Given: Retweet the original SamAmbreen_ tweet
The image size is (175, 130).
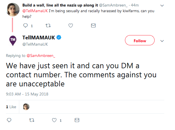Looking at the screenshot, I should pyautogui.click(x=48, y=25).
